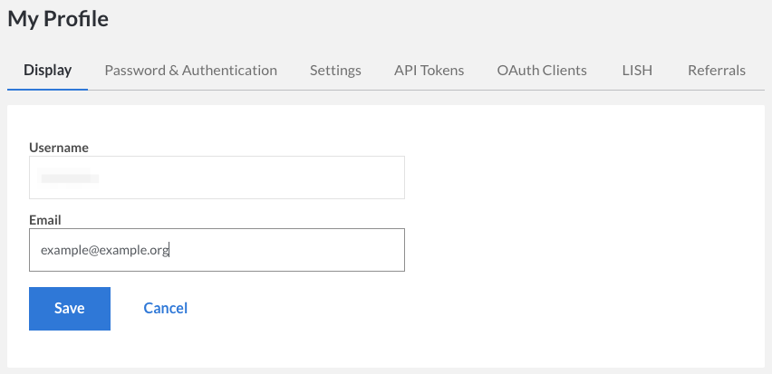View the Referrals tab
The width and height of the screenshot is (772, 374).
(716, 70)
